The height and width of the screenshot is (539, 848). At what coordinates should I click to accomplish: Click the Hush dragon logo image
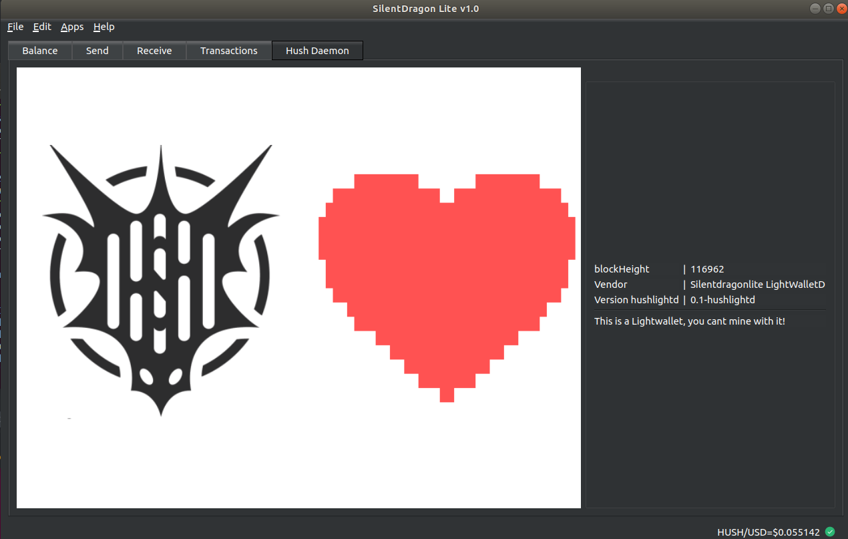[161, 281]
